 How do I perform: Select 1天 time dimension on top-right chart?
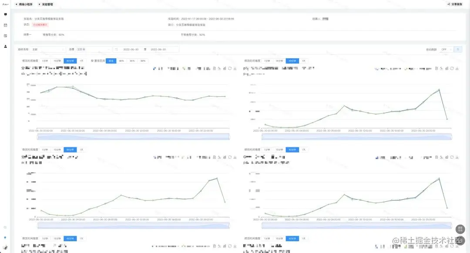[x=304, y=61]
